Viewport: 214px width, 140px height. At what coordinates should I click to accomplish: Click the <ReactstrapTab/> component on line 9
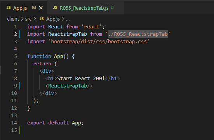[x=69, y=86]
